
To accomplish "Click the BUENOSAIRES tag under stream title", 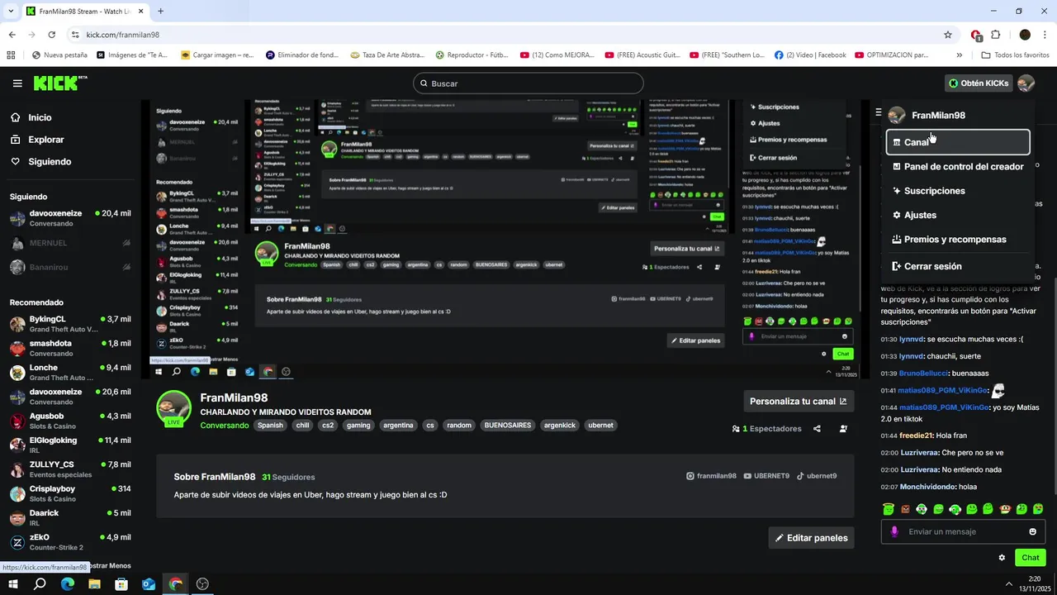I will (x=507, y=426).
